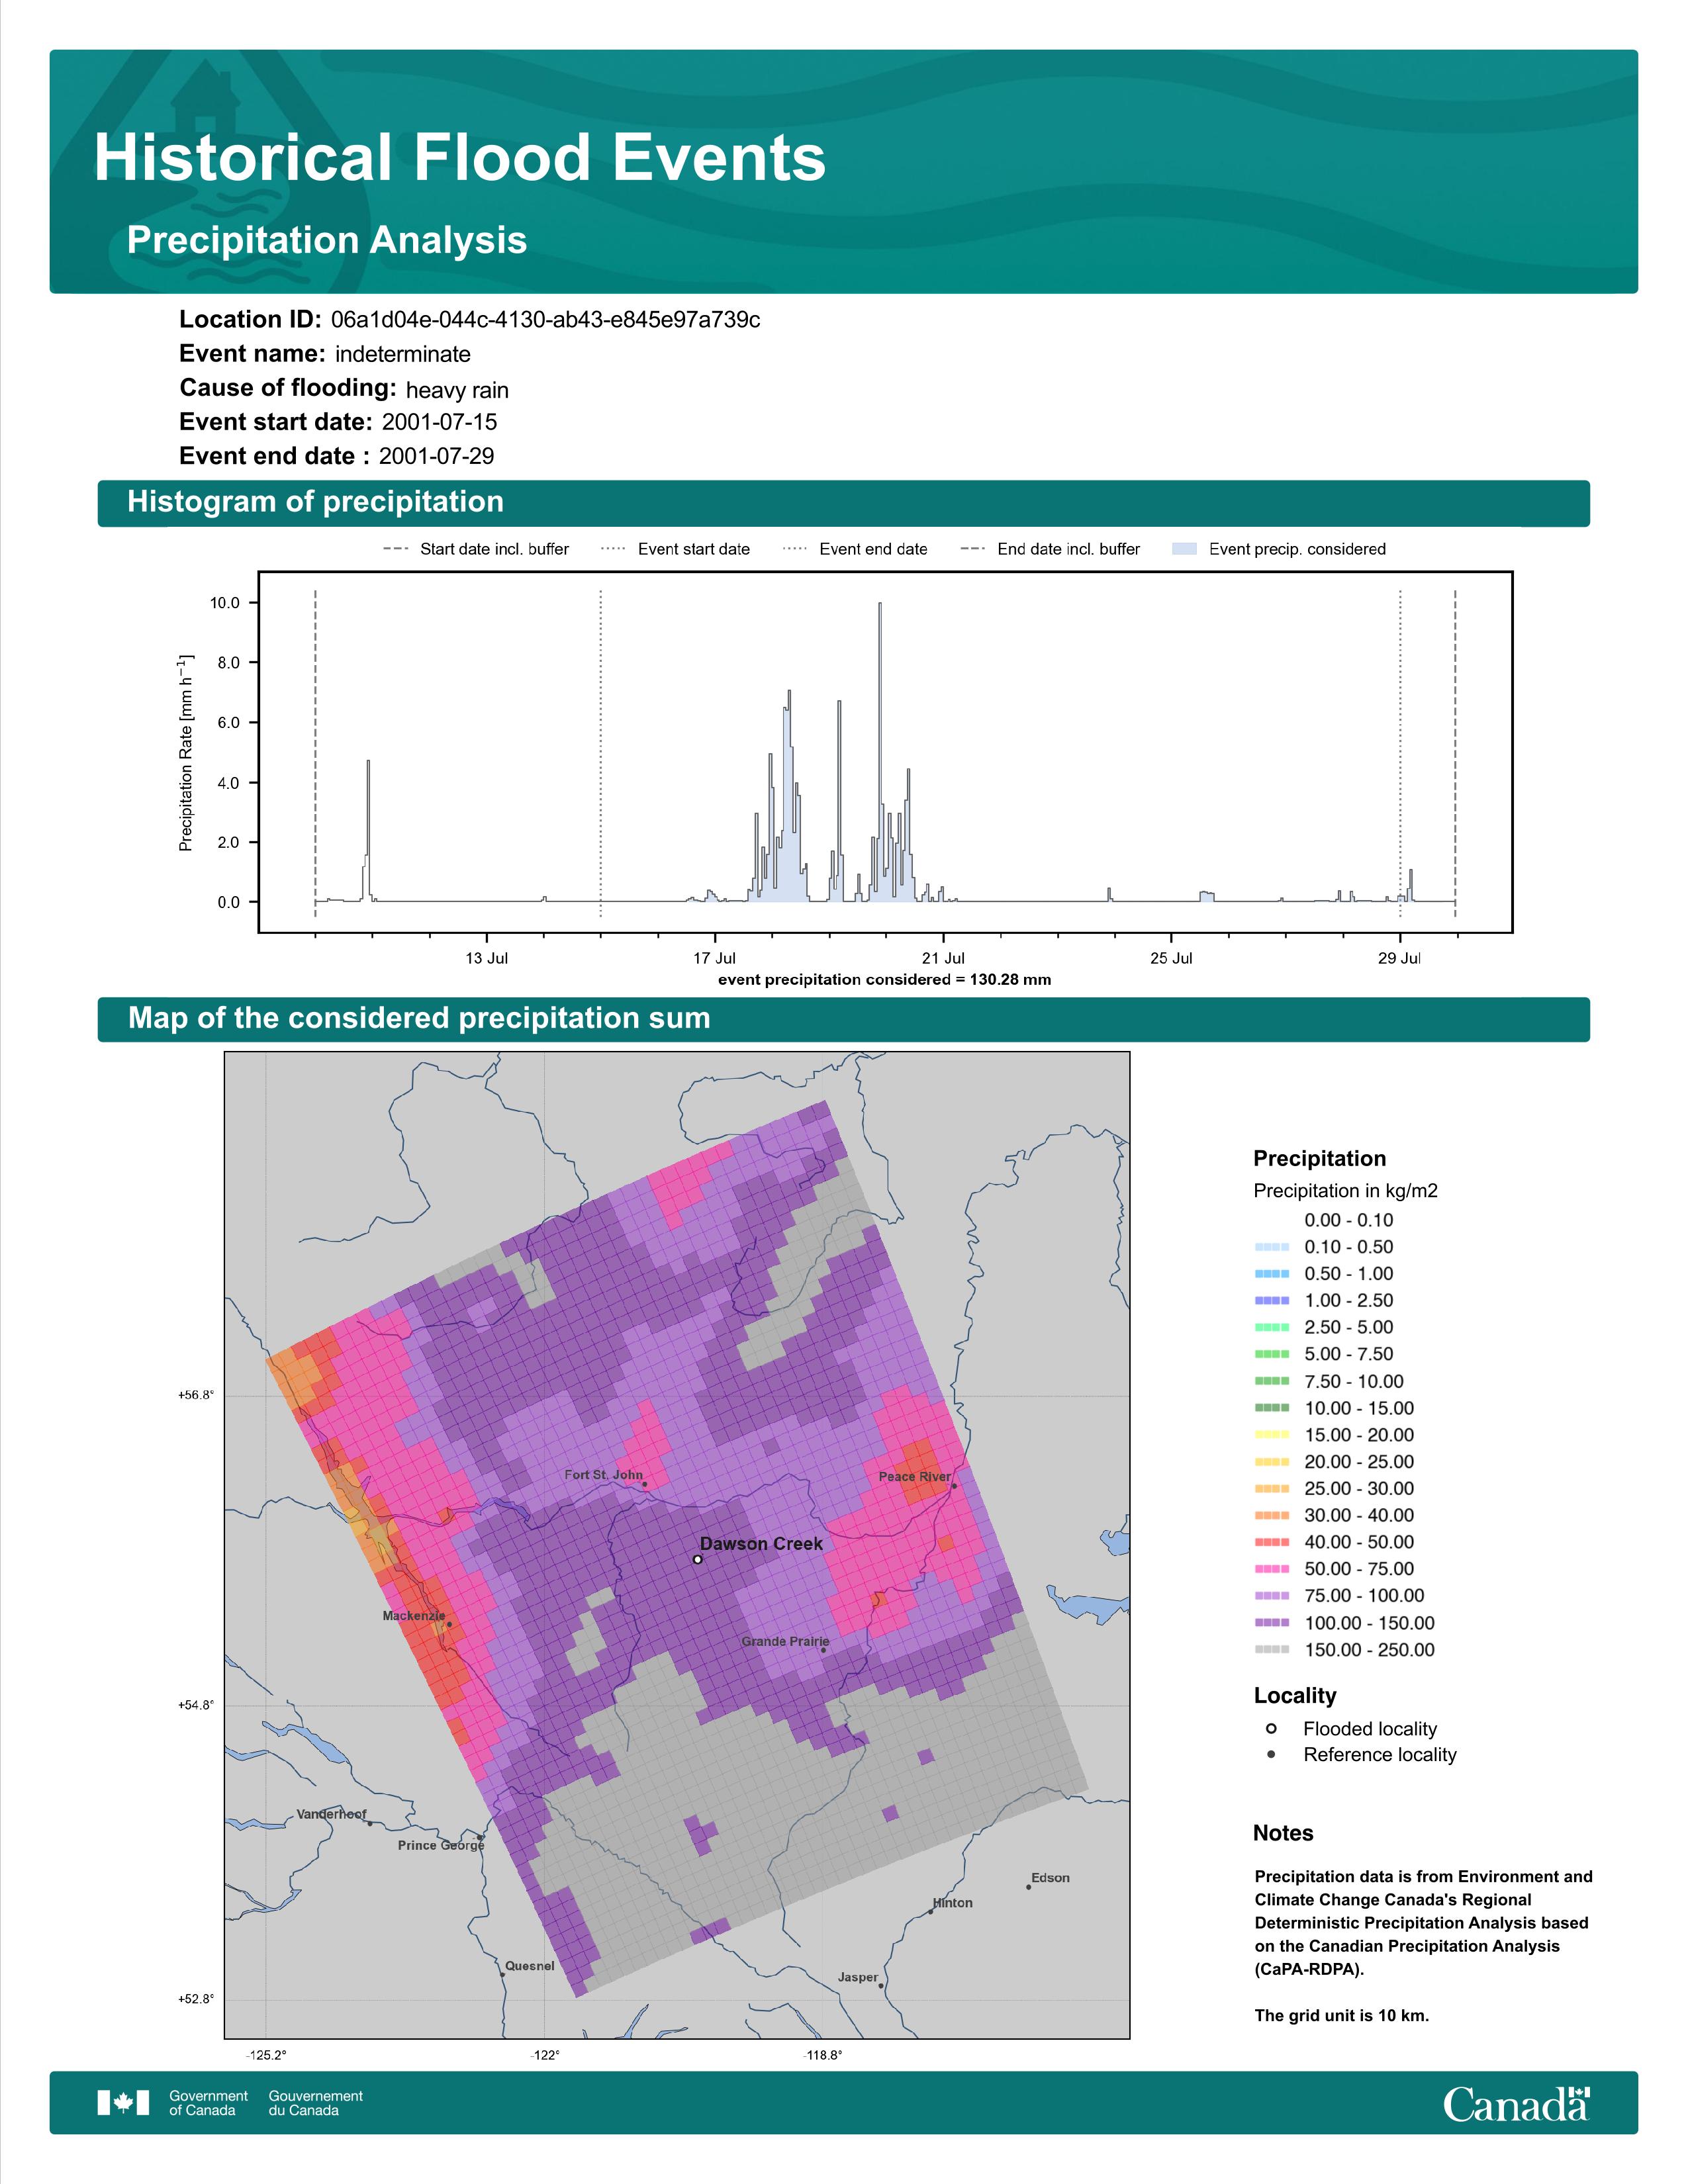1688x2184 pixels.
Task: Click the 75.00 - 100.00 legend swatch
Action: (x=1272, y=1596)
